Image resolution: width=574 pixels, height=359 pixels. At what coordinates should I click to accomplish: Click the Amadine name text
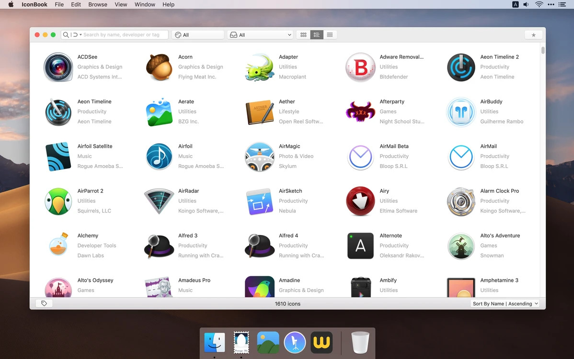[x=289, y=280]
